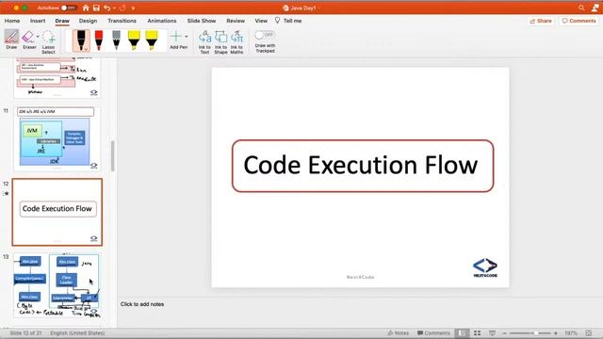Open the Home tab
This screenshot has width=603, height=339.
pyautogui.click(x=12, y=21)
